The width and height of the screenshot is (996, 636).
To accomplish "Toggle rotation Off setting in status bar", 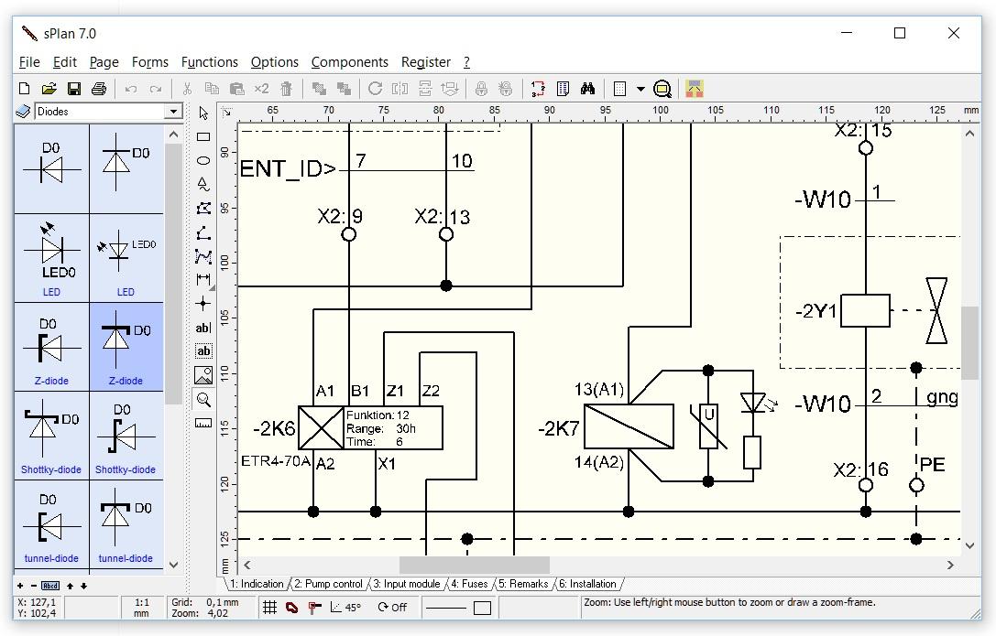I will (x=392, y=607).
